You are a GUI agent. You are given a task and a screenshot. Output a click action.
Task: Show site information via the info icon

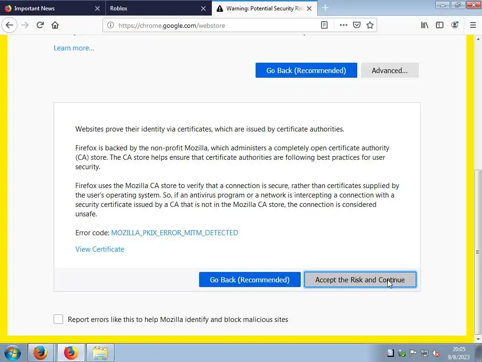click(x=110, y=25)
